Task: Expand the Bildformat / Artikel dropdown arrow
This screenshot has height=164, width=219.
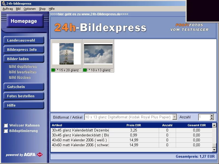Action: 175,117
